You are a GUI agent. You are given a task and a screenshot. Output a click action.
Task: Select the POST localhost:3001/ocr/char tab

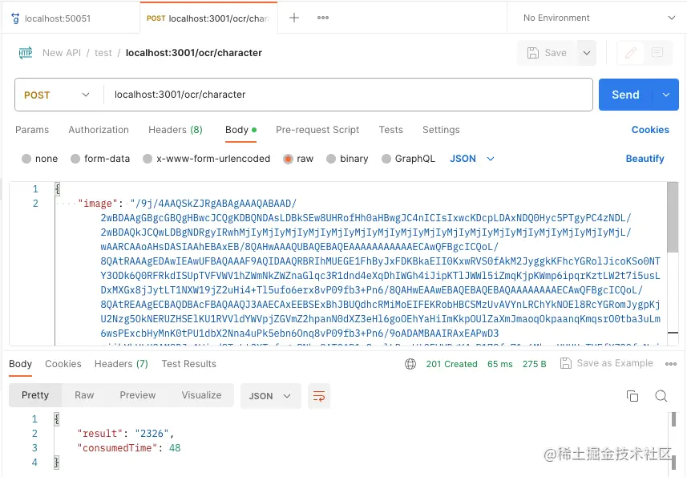pyautogui.click(x=208, y=18)
